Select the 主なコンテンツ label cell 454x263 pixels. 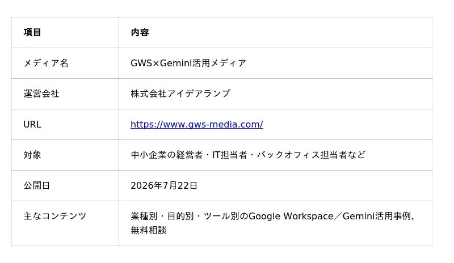[x=65, y=223]
